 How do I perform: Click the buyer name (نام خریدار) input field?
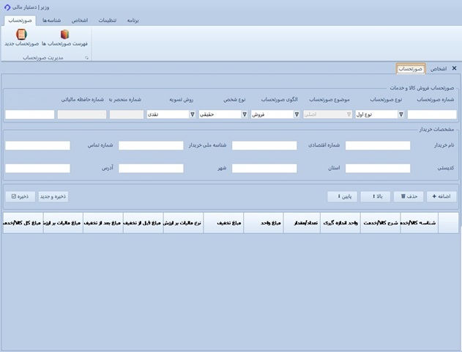(377, 145)
